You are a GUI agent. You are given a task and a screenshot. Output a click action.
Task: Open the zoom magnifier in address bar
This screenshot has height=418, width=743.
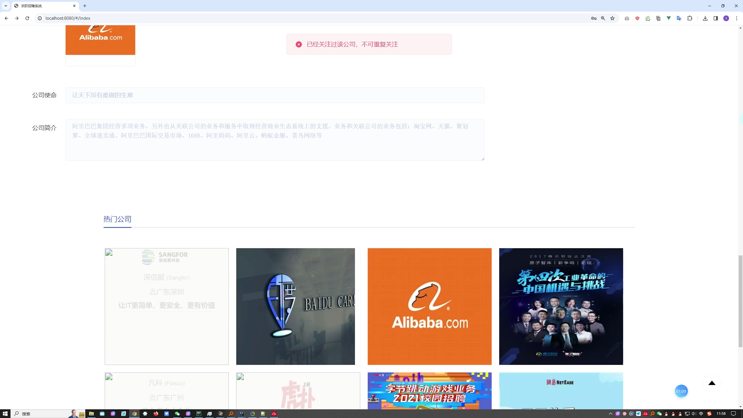pyautogui.click(x=603, y=18)
